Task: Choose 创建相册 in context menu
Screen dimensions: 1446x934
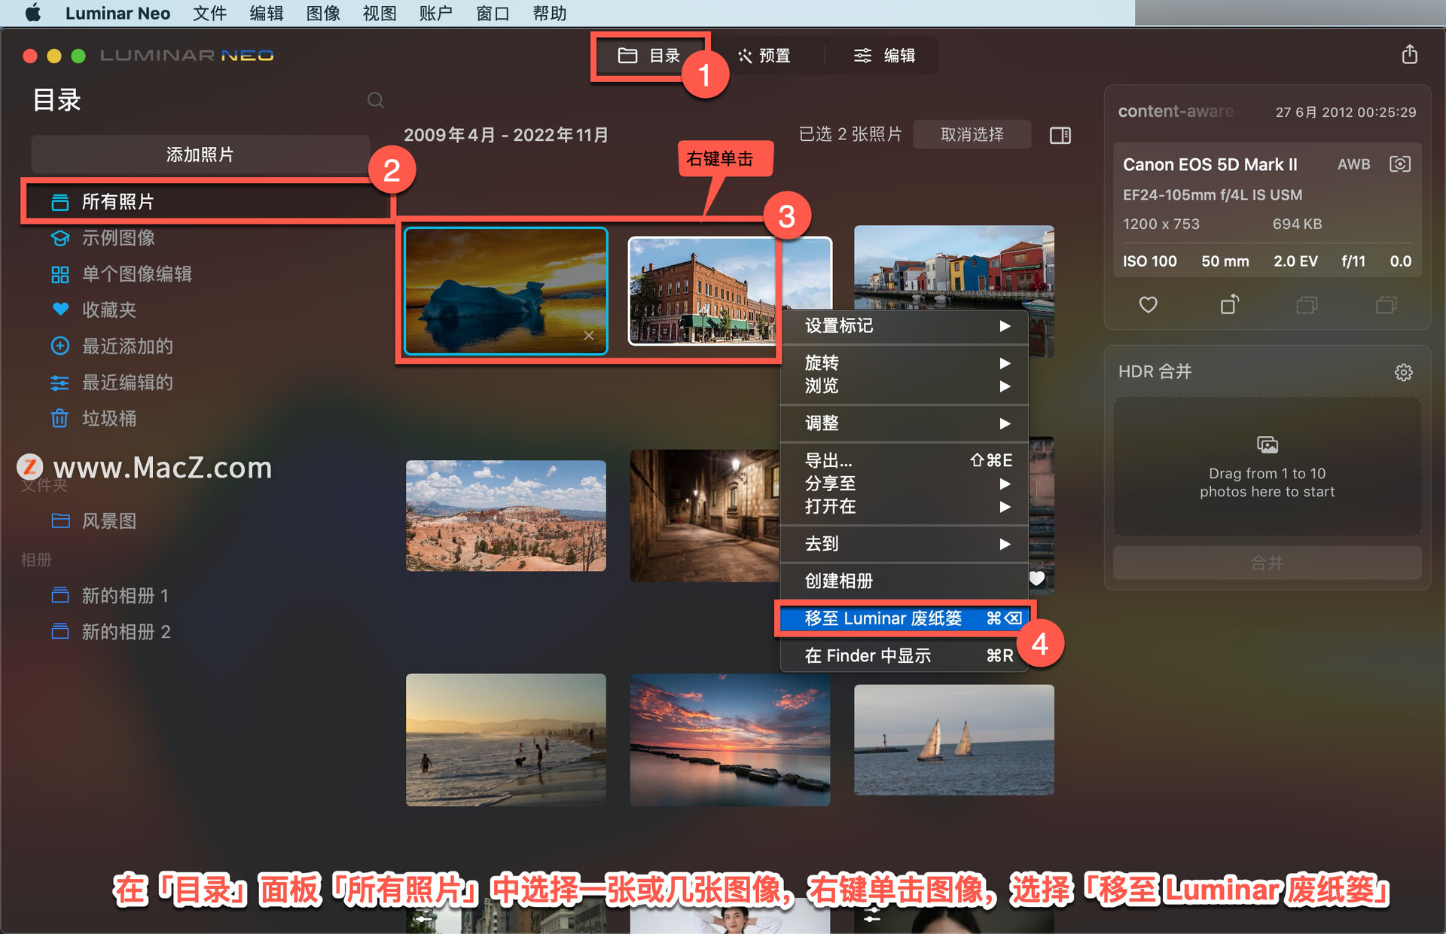Action: click(x=905, y=581)
